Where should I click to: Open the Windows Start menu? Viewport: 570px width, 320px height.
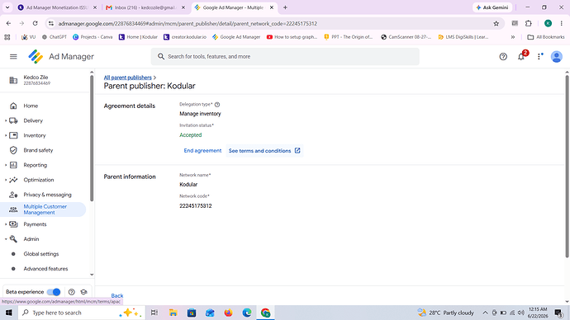[x=9, y=313]
